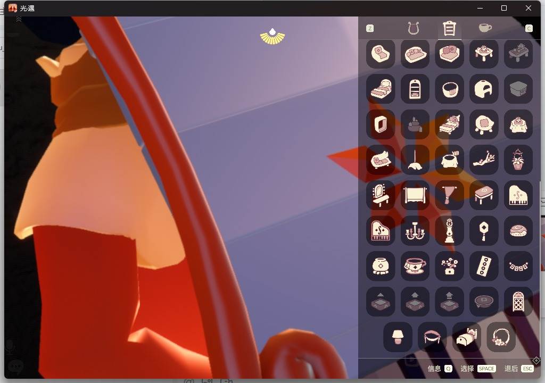Choose the swirl roll cushion icon
The width and height of the screenshot is (545, 383).
coord(518,231)
